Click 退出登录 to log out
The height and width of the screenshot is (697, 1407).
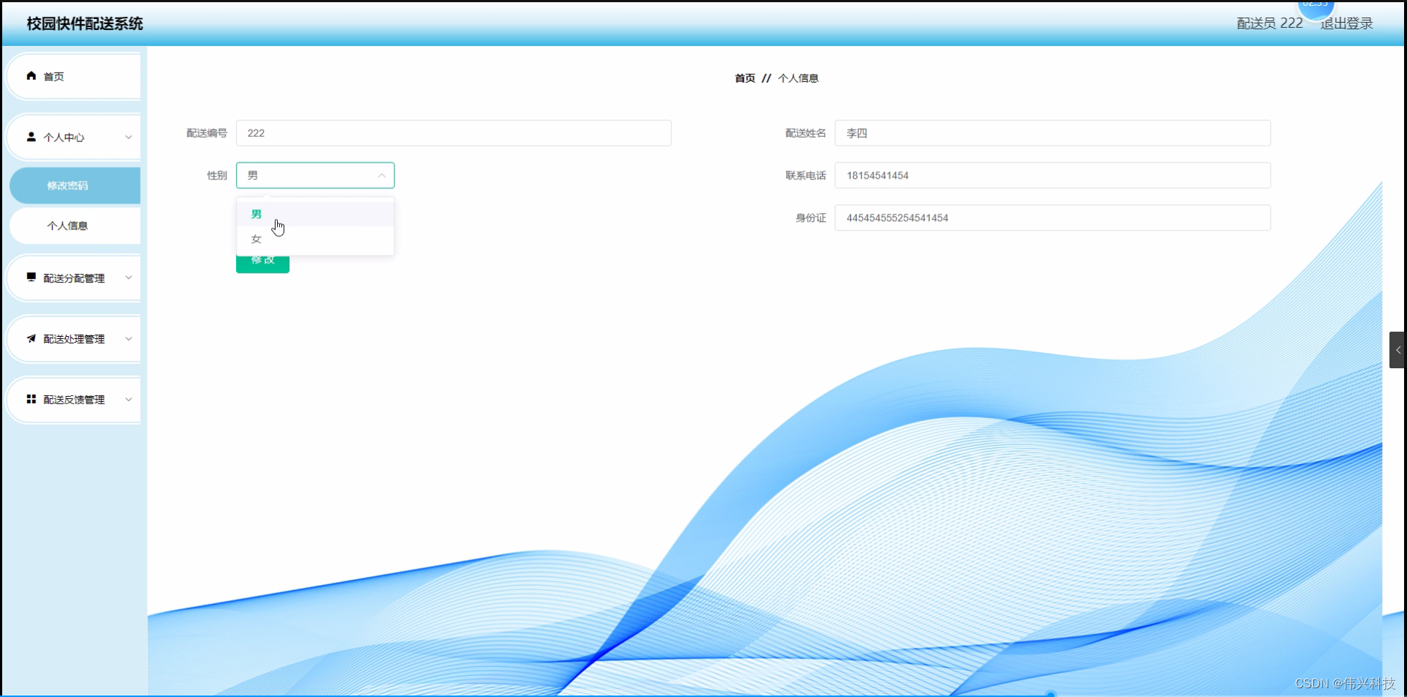(1346, 23)
